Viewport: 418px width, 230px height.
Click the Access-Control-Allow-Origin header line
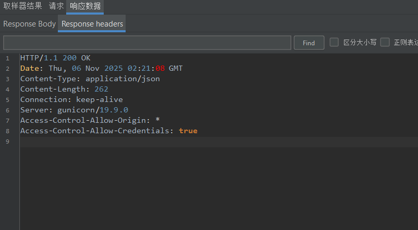click(x=90, y=120)
